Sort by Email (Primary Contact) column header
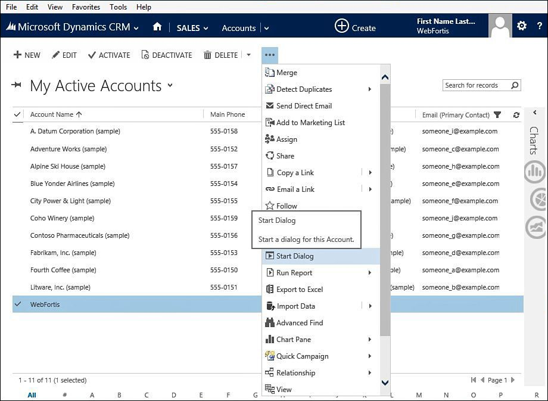Image resolution: width=548 pixels, height=401 pixels. (x=456, y=114)
